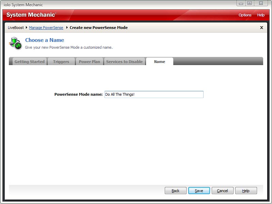Close the iolo System Mechanic window
This screenshot has width=272, height=204.
(261, 3)
